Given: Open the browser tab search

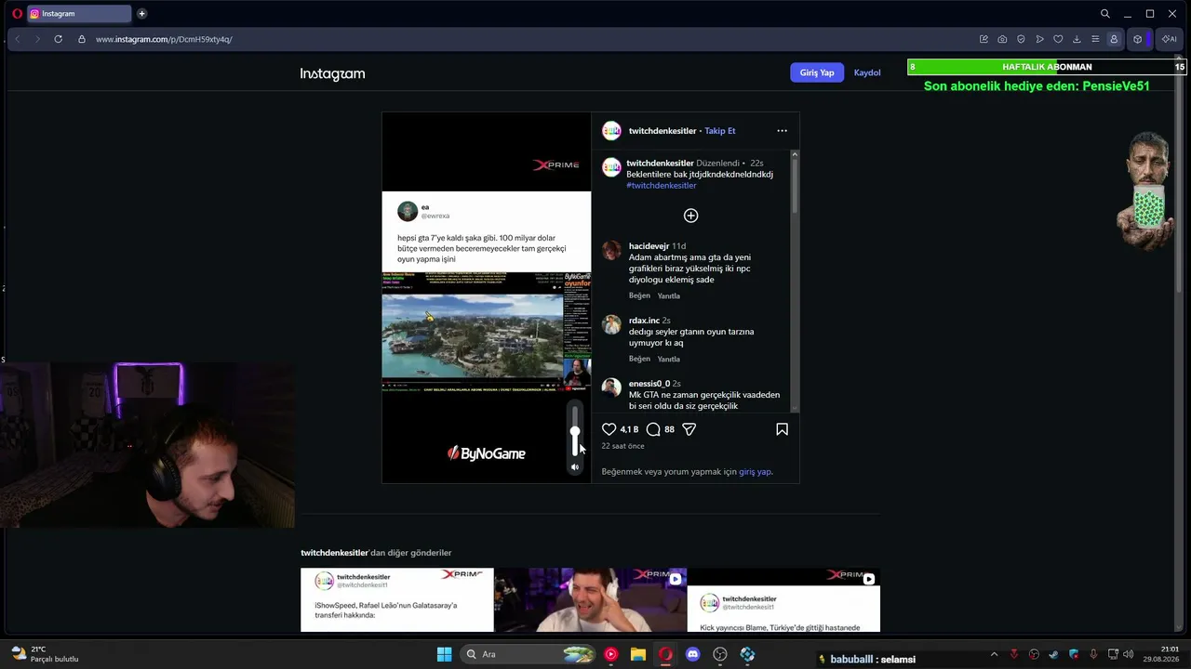Looking at the screenshot, I should click(x=1105, y=14).
